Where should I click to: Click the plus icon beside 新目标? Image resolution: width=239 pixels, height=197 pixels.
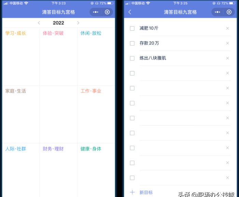132,192
